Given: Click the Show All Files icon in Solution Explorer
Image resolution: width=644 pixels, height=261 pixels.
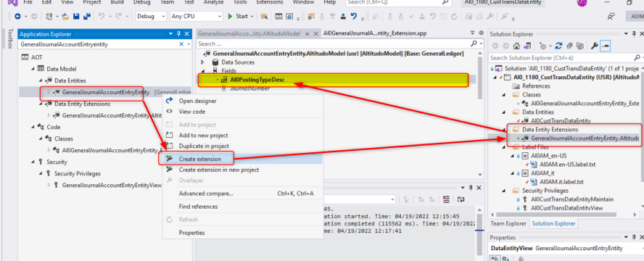Looking at the screenshot, I should 580,46.
